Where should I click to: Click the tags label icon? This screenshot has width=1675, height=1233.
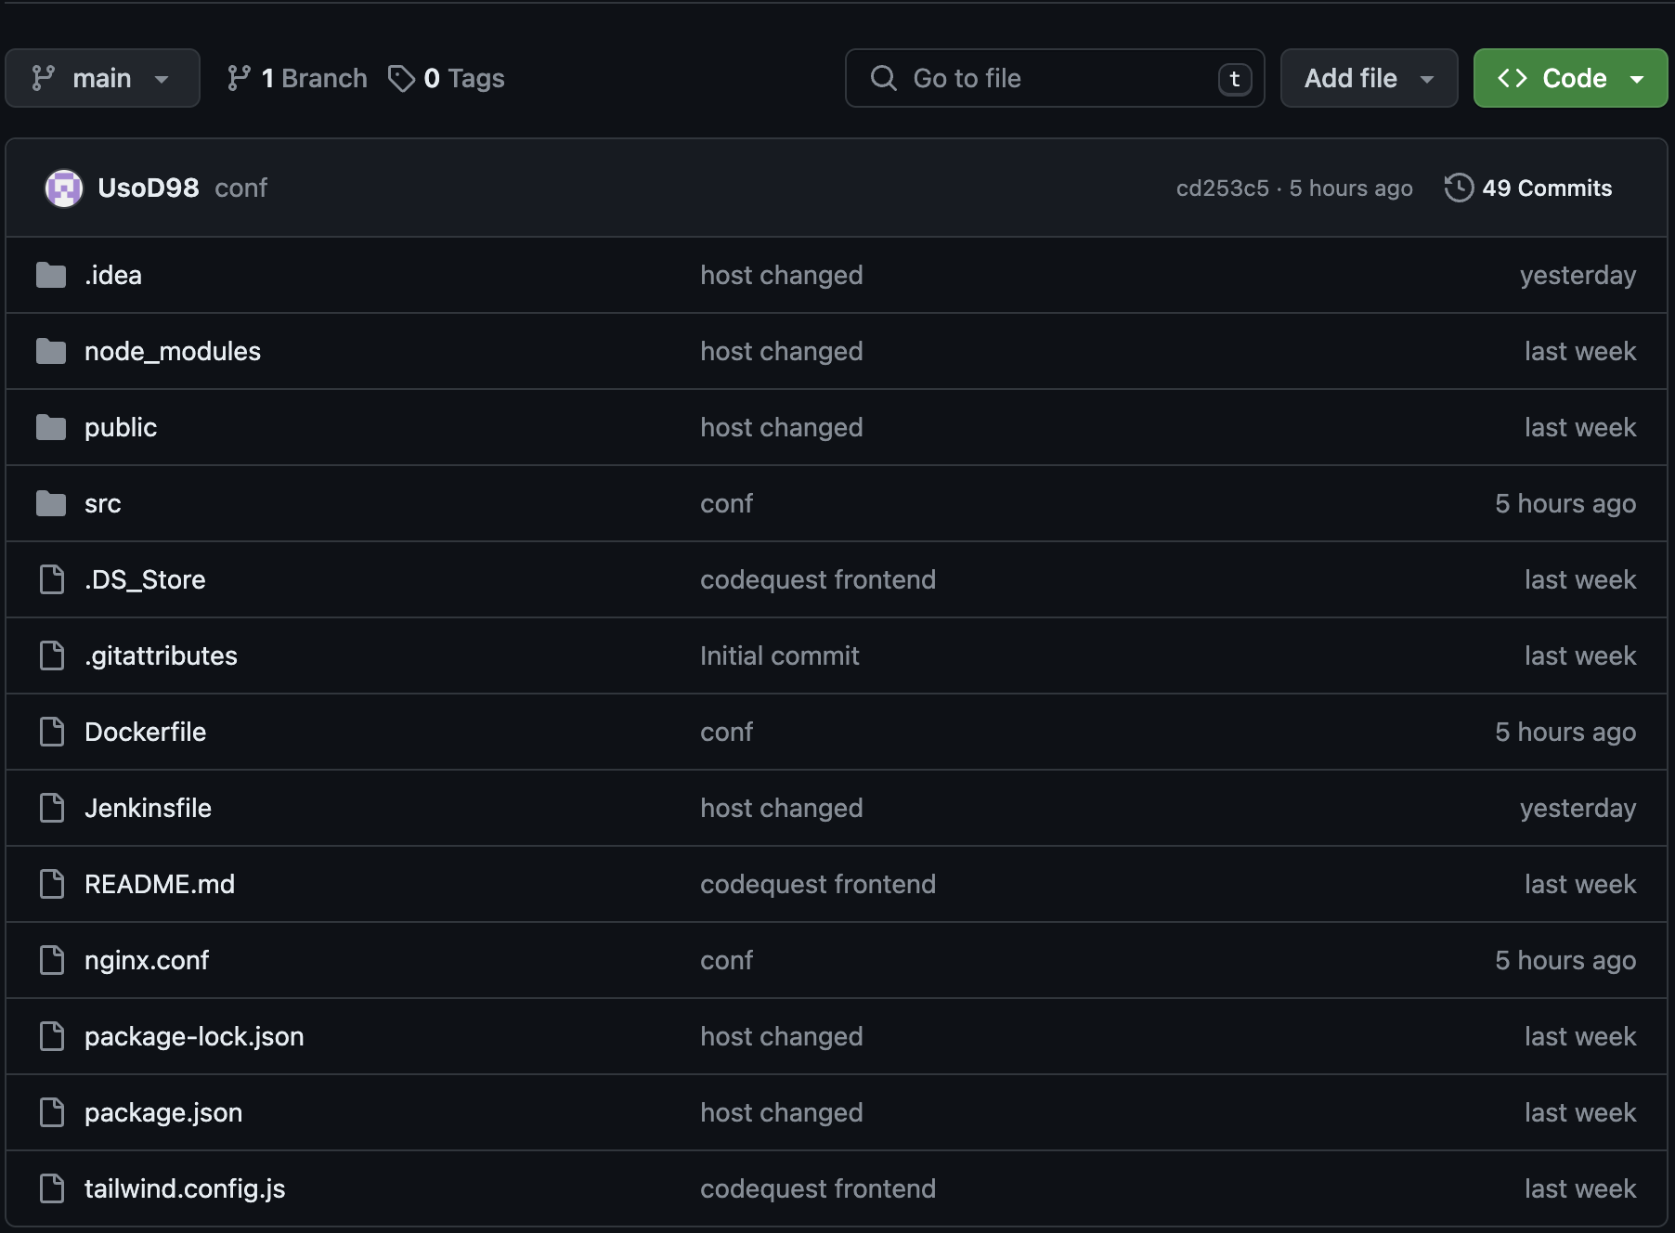(401, 79)
